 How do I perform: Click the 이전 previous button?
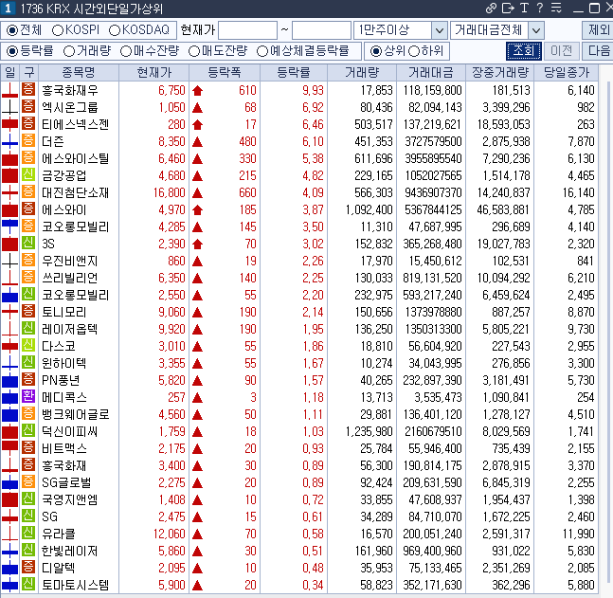click(561, 51)
